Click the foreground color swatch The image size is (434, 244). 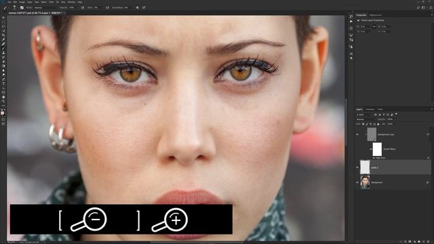[x=3, y=113]
